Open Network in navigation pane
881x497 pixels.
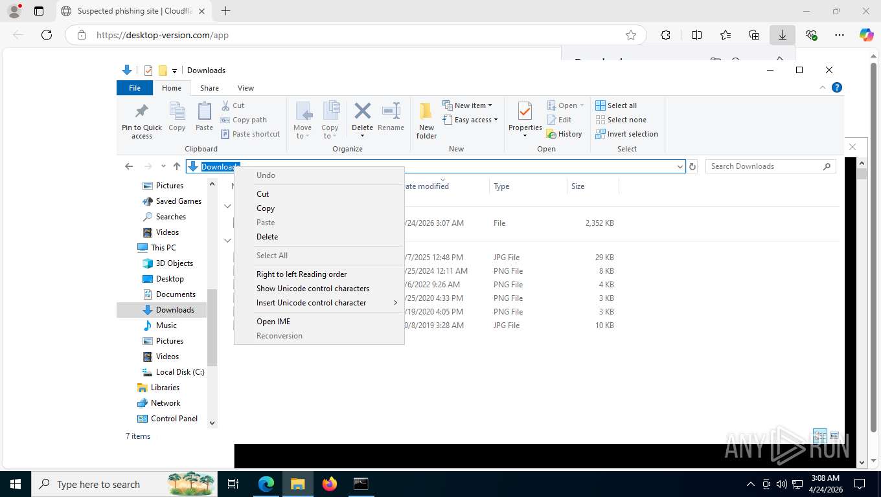pos(159,403)
